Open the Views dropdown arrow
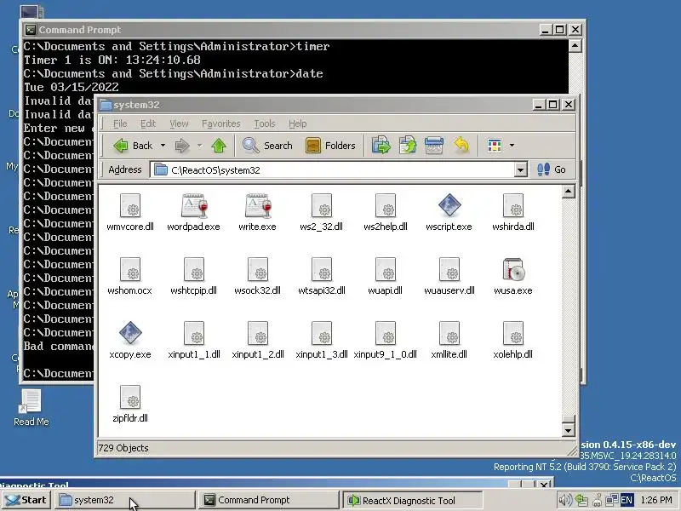The height and width of the screenshot is (511, 681). point(512,146)
